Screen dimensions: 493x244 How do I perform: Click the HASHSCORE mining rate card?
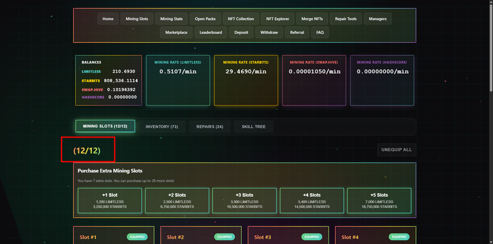coord(382,80)
